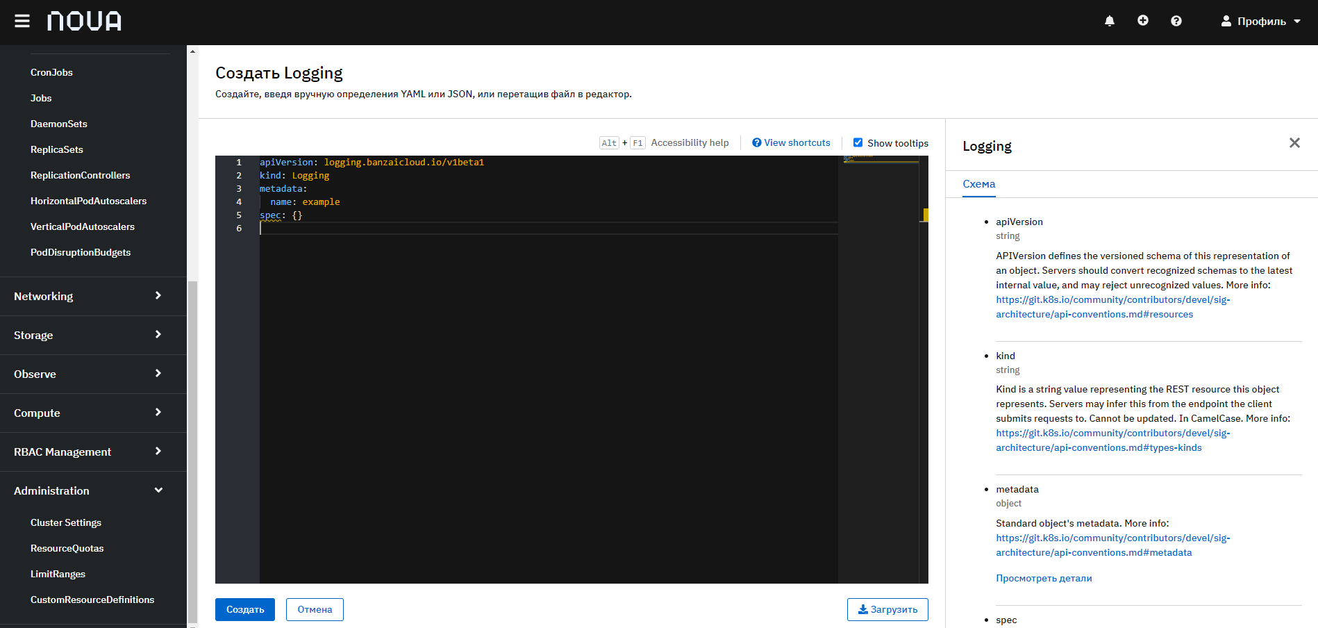This screenshot has height=628, width=1318.
Task: Click Accessibility help text
Action: point(690,142)
